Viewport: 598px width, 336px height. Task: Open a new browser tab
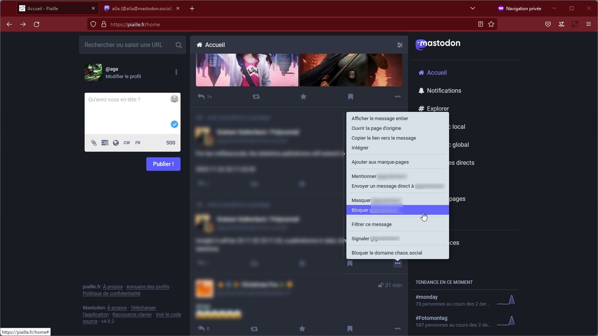pyautogui.click(x=192, y=8)
